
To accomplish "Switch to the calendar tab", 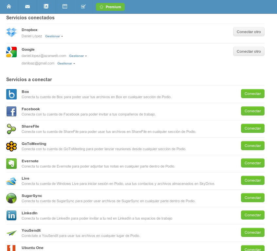I will [65, 7].
